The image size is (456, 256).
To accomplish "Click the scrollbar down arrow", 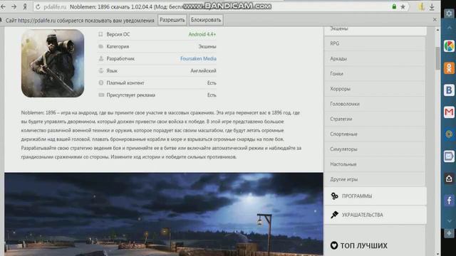I will (437, 253).
